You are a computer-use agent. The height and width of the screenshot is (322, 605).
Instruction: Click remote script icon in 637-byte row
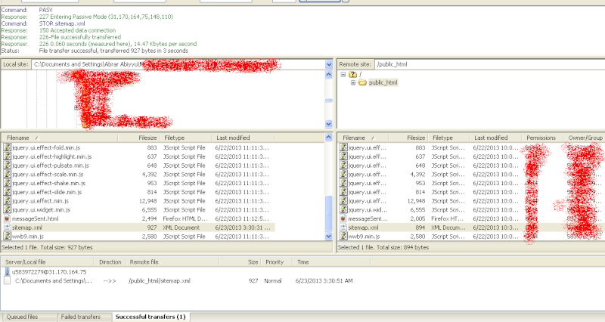(343, 156)
